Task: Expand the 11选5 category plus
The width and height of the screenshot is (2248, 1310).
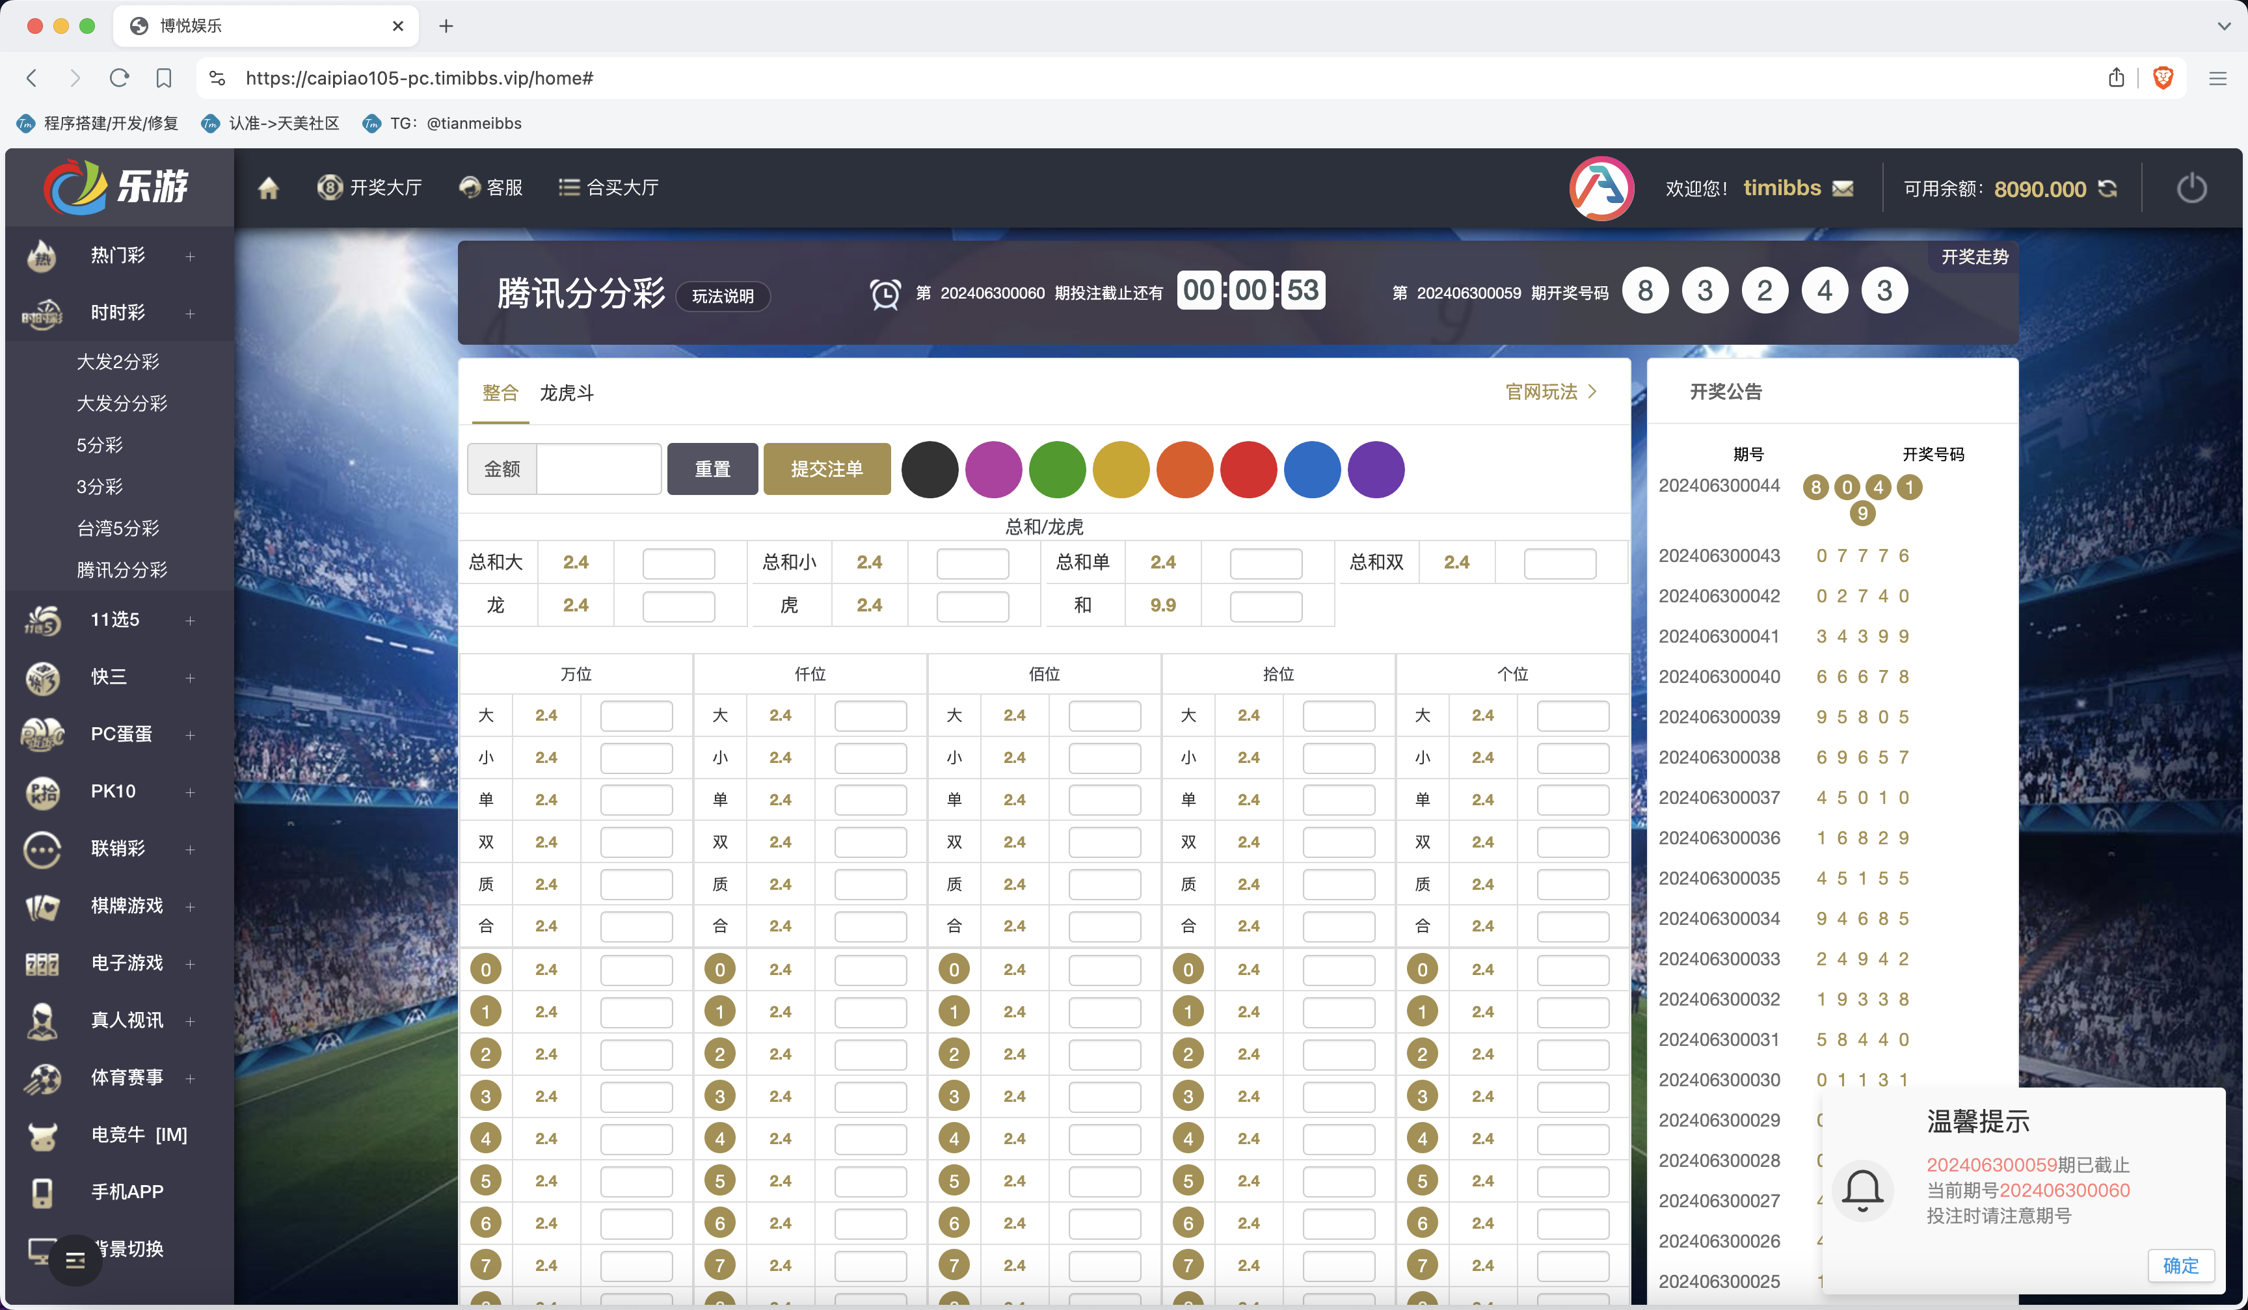Action: (x=190, y=621)
